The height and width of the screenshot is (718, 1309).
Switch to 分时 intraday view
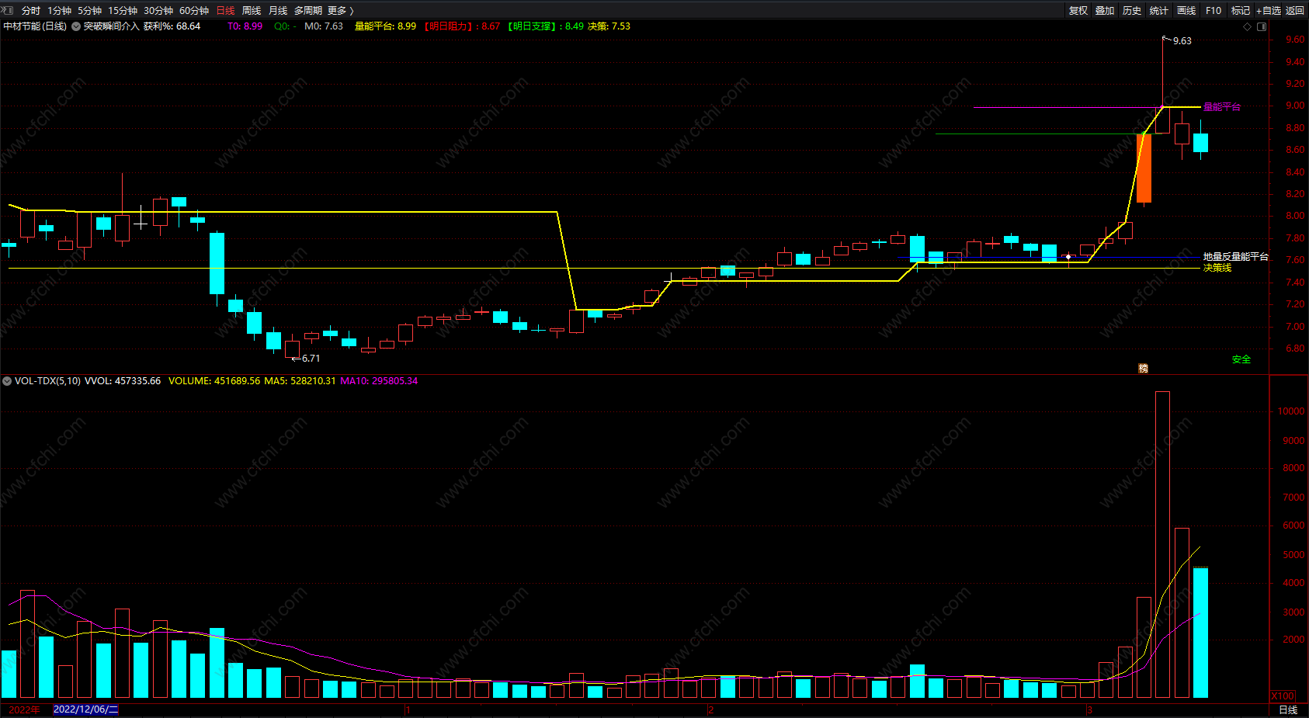[x=31, y=10]
